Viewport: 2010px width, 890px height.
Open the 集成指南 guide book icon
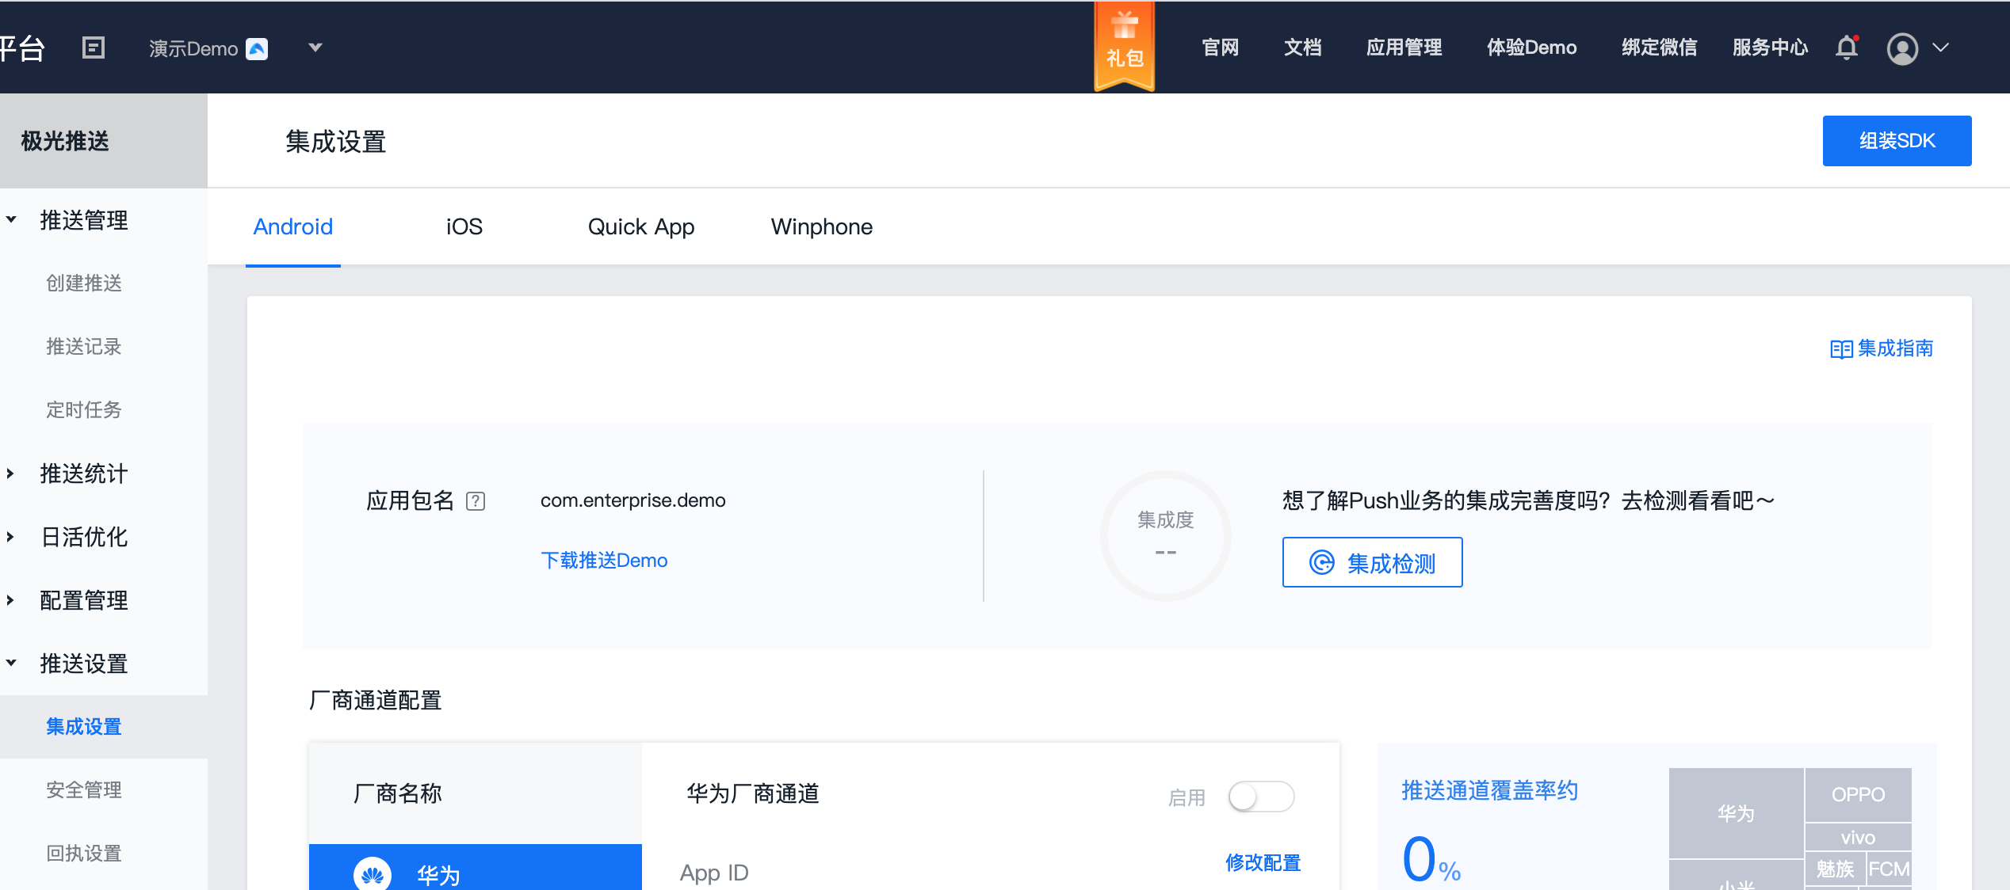coord(1840,349)
